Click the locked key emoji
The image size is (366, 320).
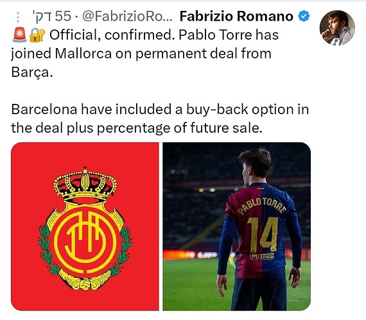(37, 35)
